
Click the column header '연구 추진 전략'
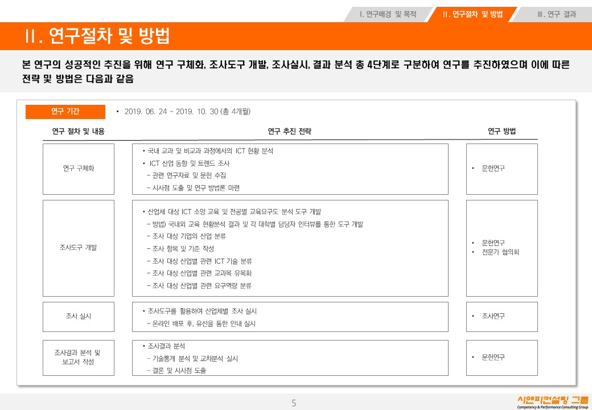[x=290, y=132]
